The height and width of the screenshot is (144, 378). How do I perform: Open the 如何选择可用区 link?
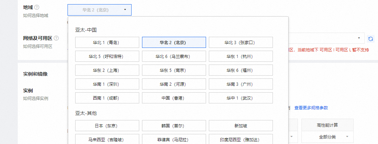[38, 46]
